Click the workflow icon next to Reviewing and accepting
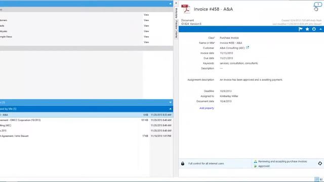Image resolution: width=324 pixels, height=182 pixels. pos(255,162)
